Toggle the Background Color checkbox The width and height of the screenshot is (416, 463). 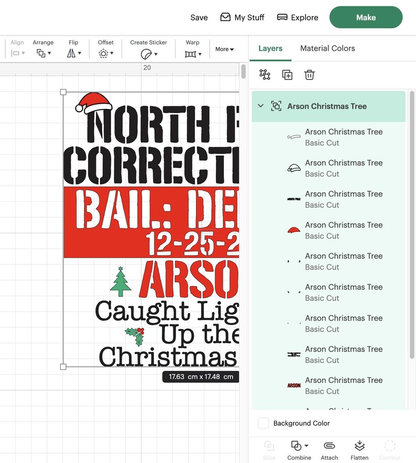pyautogui.click(x=263, y=423)
